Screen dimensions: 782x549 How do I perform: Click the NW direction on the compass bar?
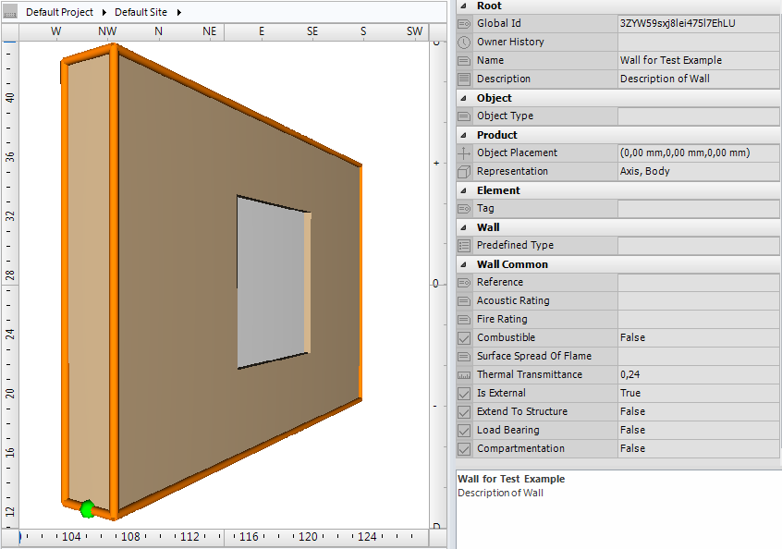pyautogui.click(x=107, y=31)
